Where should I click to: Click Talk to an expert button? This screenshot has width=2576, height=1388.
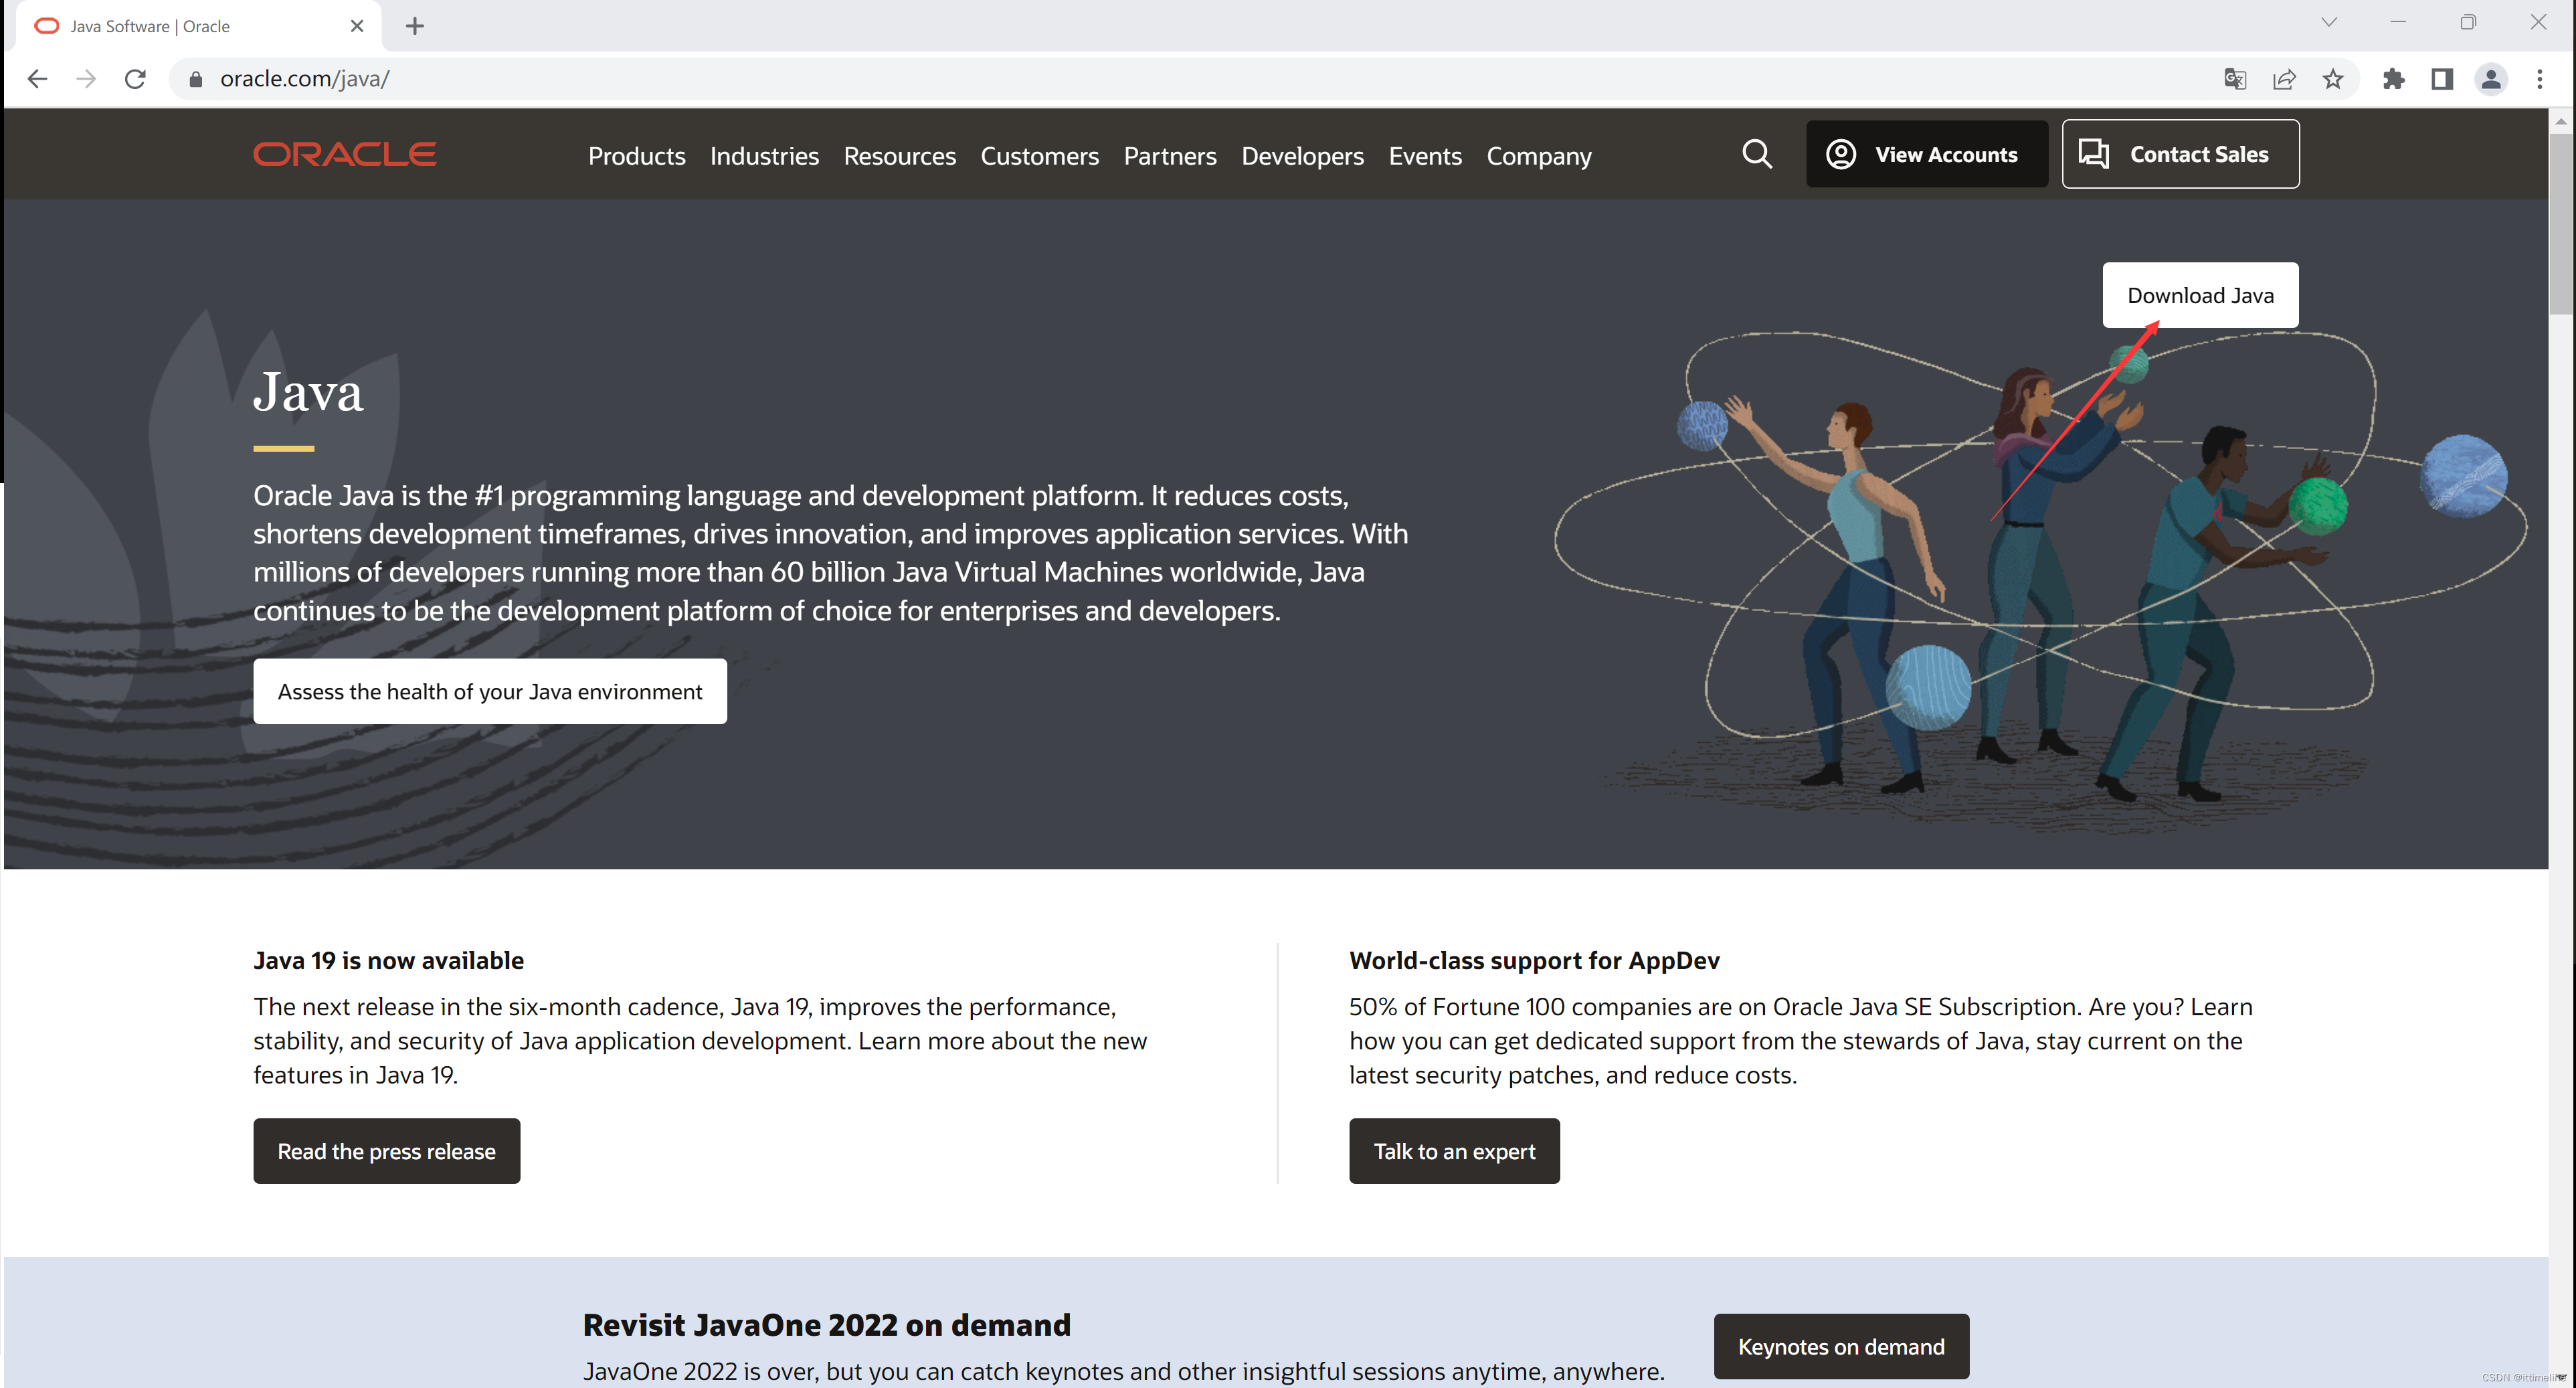coord(1454,1151)
